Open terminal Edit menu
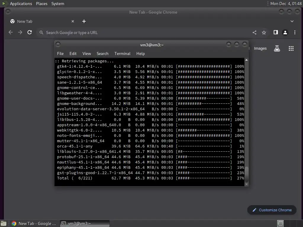Screen dimensions: 303x227 (73, 53)
